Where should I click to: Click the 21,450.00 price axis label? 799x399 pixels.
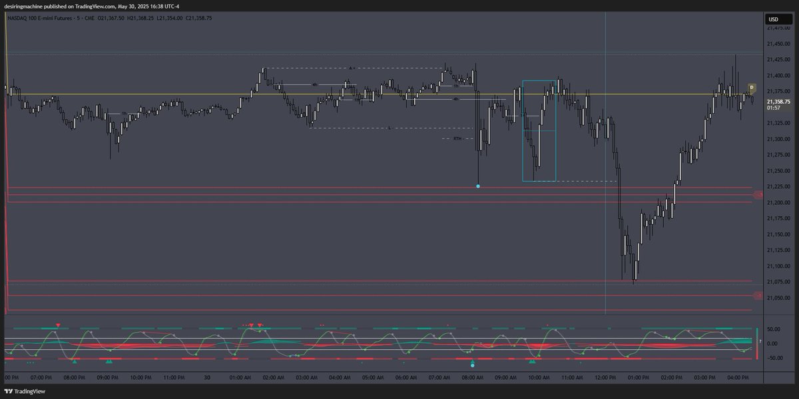(x=780, y=44)
